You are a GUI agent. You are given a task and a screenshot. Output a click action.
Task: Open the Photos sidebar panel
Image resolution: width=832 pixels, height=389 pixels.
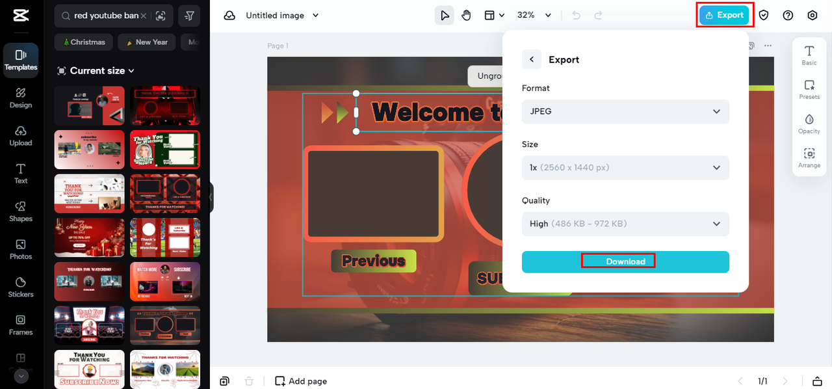(x=21, y=249)
